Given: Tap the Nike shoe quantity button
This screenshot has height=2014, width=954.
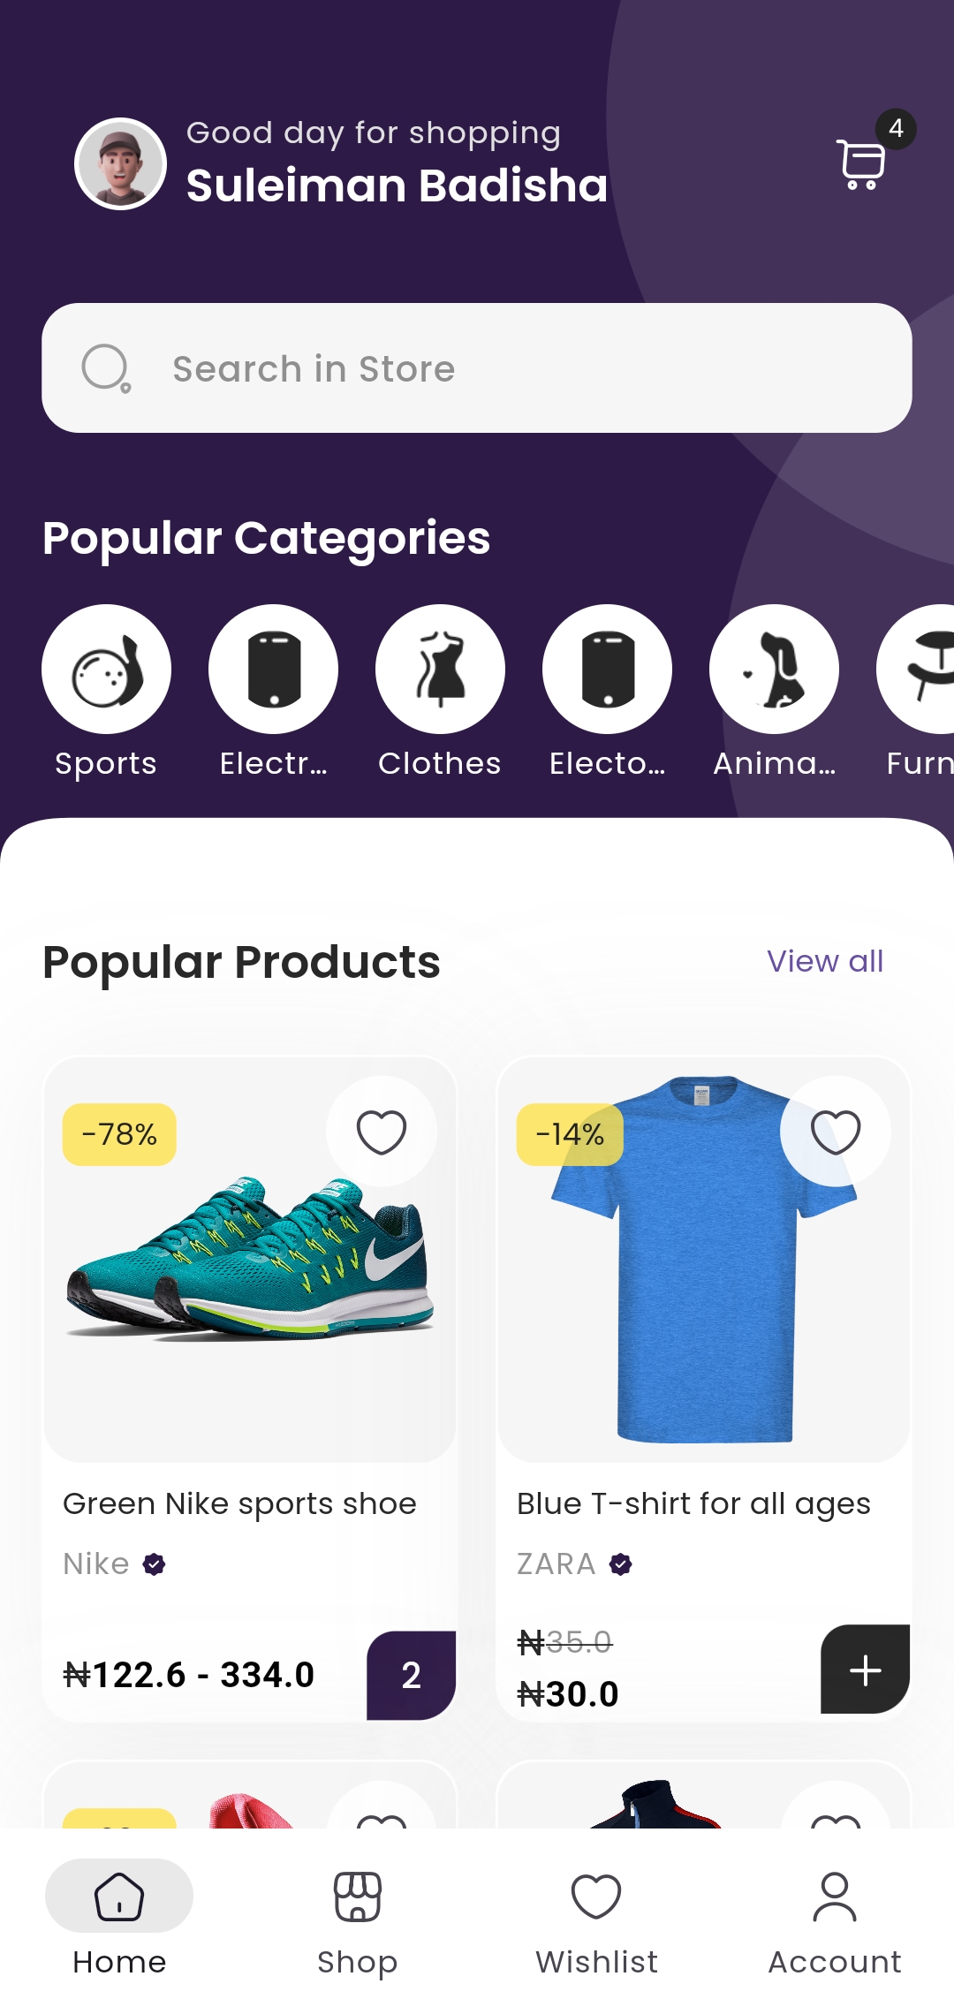Looking at the screenshot, I should pos(411,1675).
